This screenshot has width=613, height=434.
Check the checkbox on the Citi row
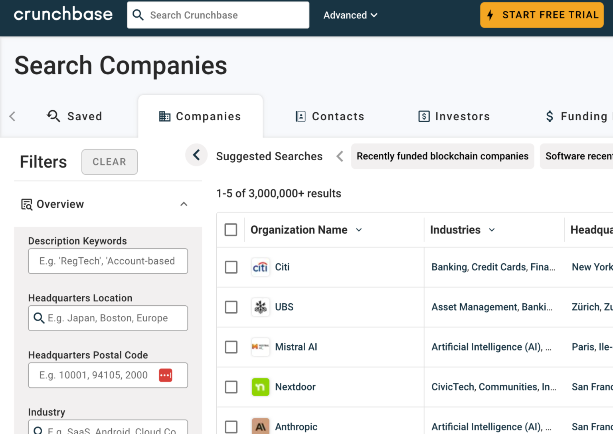click(x=231, y=267)
